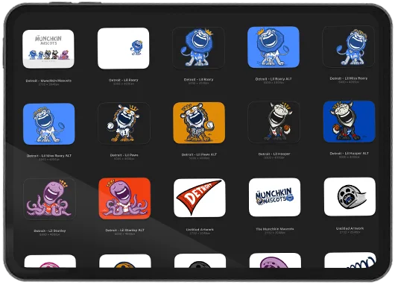
Task: Open the Detroit pennant Untitled Artwork thumbnail
Action: coord(200,198)
